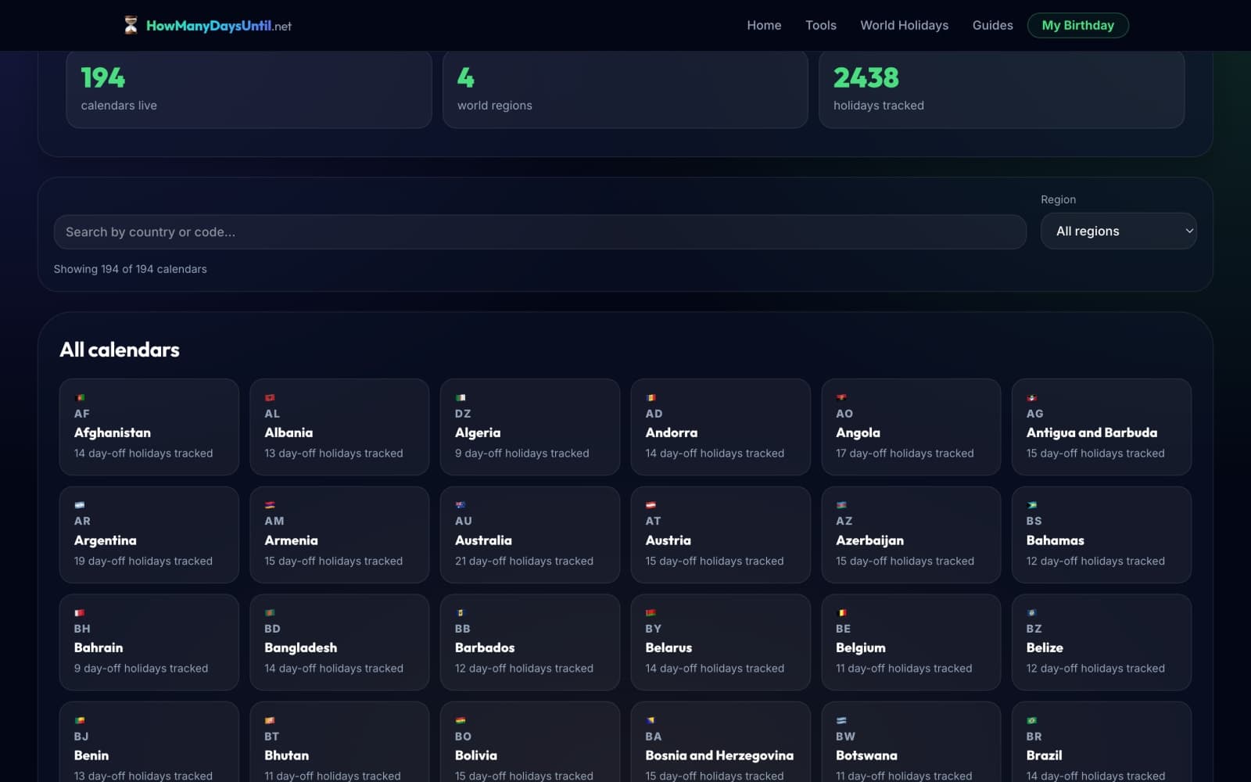
Task: Go to the Home nav item
Action: click(764, 25)
